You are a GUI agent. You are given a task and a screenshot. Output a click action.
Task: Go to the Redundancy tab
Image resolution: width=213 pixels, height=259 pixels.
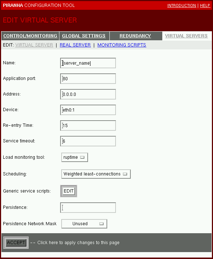tap(135, 36)
